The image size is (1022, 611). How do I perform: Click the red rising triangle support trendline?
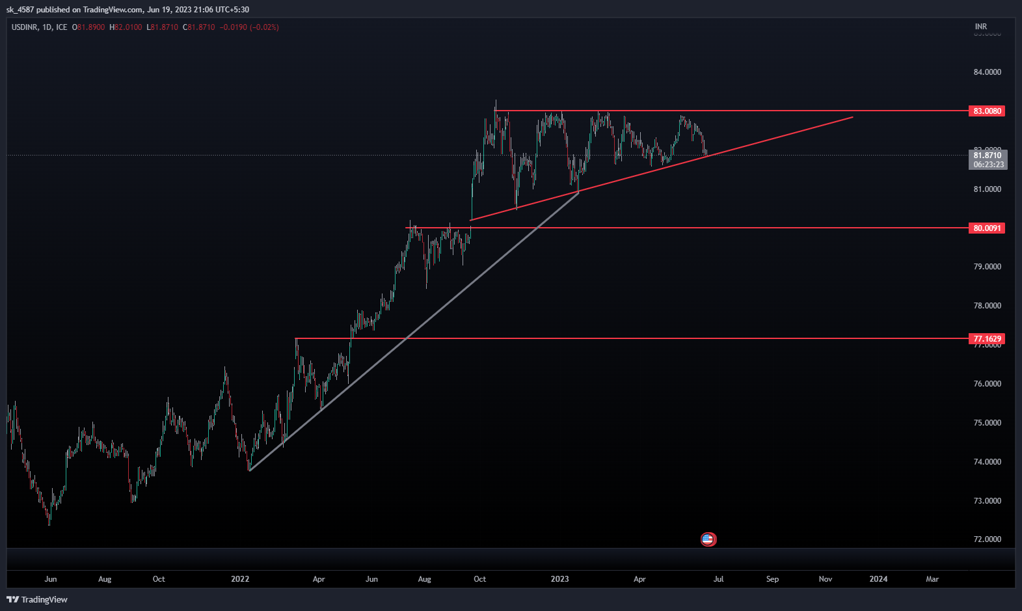pos(661,169)
